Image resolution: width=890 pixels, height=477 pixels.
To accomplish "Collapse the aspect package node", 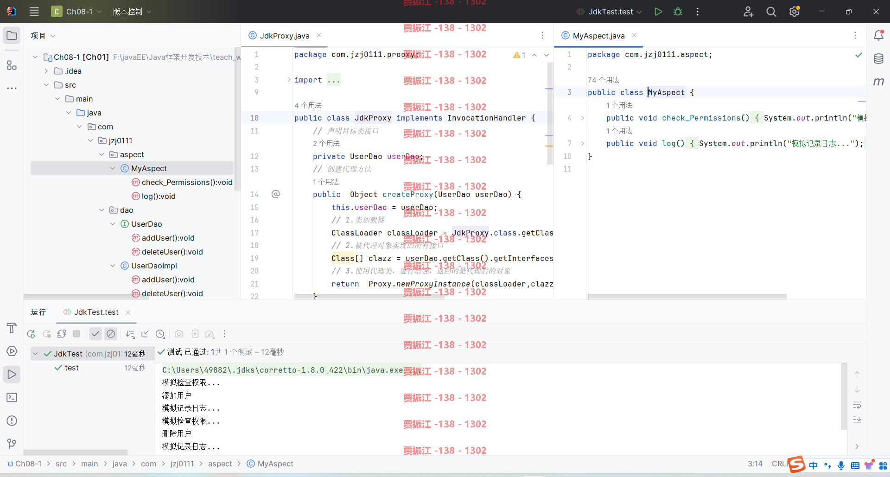I will (102, 154).
